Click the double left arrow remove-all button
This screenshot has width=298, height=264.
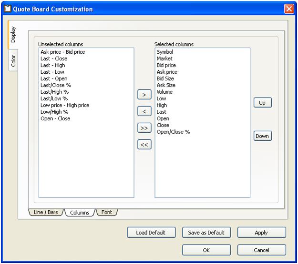[x=144, y=145]
